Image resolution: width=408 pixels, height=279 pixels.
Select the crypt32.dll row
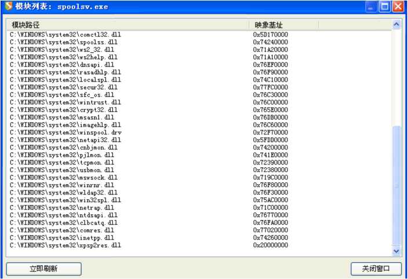tap(199, 110)
